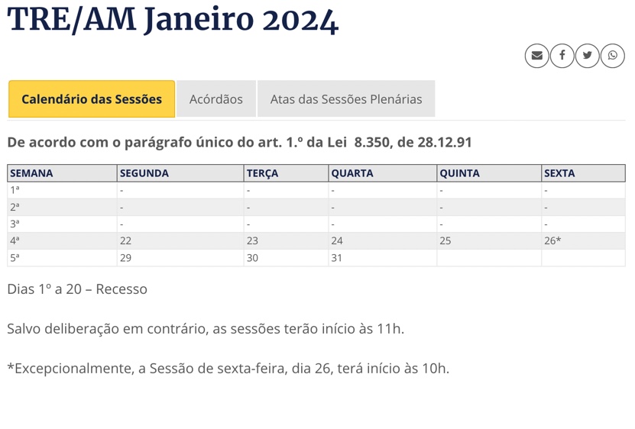635x429 pixels.
Task: Select the 26* cell under Sexta
Action: (x=552, y=240)
